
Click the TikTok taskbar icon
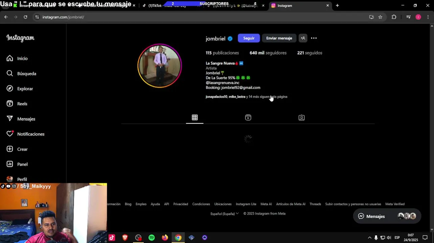[112, 238]
